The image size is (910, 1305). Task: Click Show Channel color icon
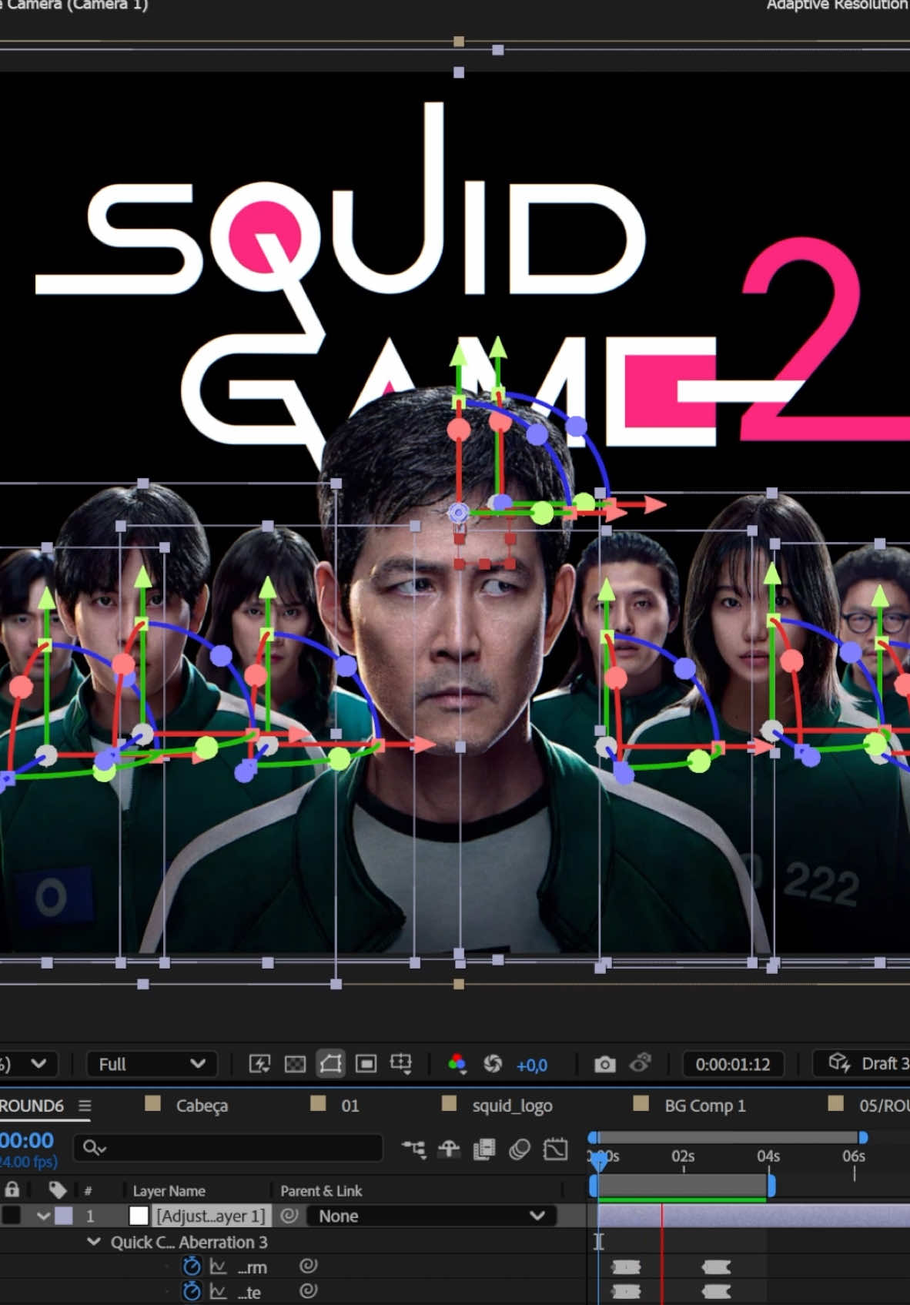pos(457,1064)
